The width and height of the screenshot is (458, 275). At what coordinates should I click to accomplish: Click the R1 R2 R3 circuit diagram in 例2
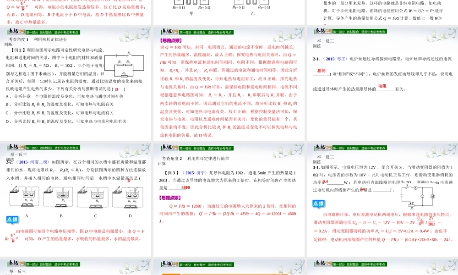pos(124,65)
